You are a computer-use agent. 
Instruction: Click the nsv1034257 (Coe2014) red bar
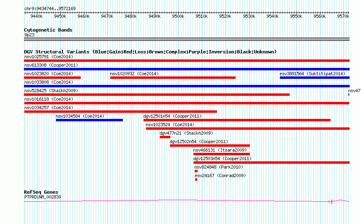point(120,112)
